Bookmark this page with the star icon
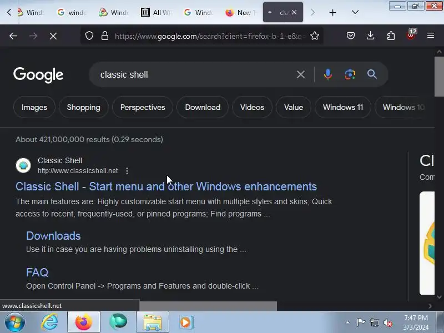The image size is (444, 333). [x=315, y=36]
